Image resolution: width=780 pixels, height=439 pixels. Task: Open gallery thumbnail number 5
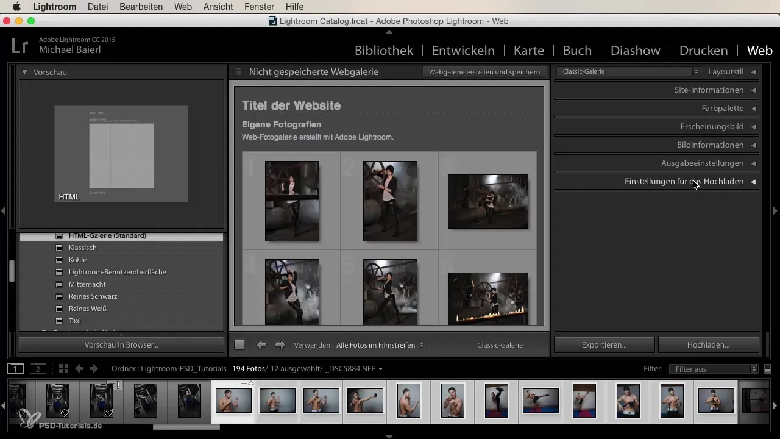pyautogui.click(x=390, y=291)
